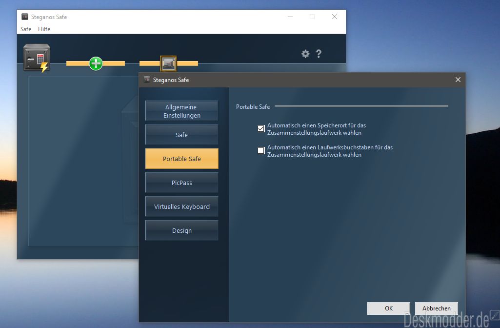Minimize the main Steganos Safe window
This screenshot has height=328, width=500.
pos(290,17)
